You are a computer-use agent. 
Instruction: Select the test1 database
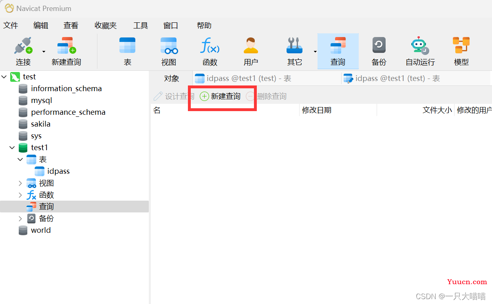pyautogui.click(x=40, y=147)
